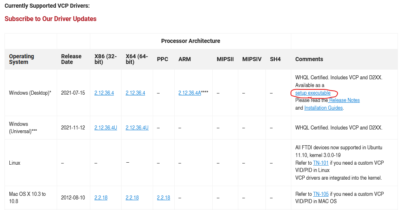Click the Release Date column header
The image size is (404, 210).
coord(71,59)
